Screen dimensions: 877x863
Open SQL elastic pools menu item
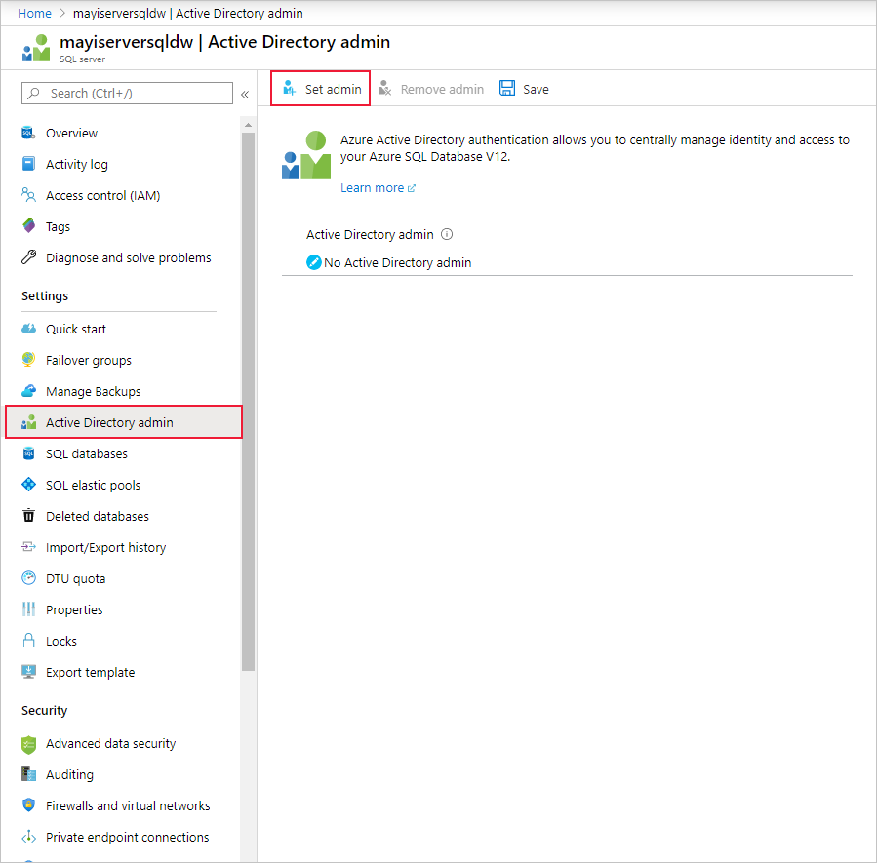pos(93,486)
